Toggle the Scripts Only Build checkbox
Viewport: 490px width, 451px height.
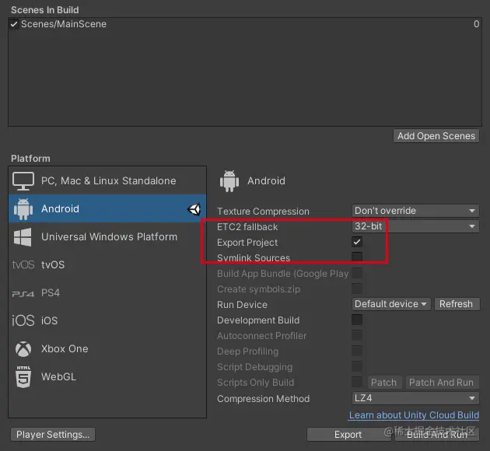click(357, 382)
